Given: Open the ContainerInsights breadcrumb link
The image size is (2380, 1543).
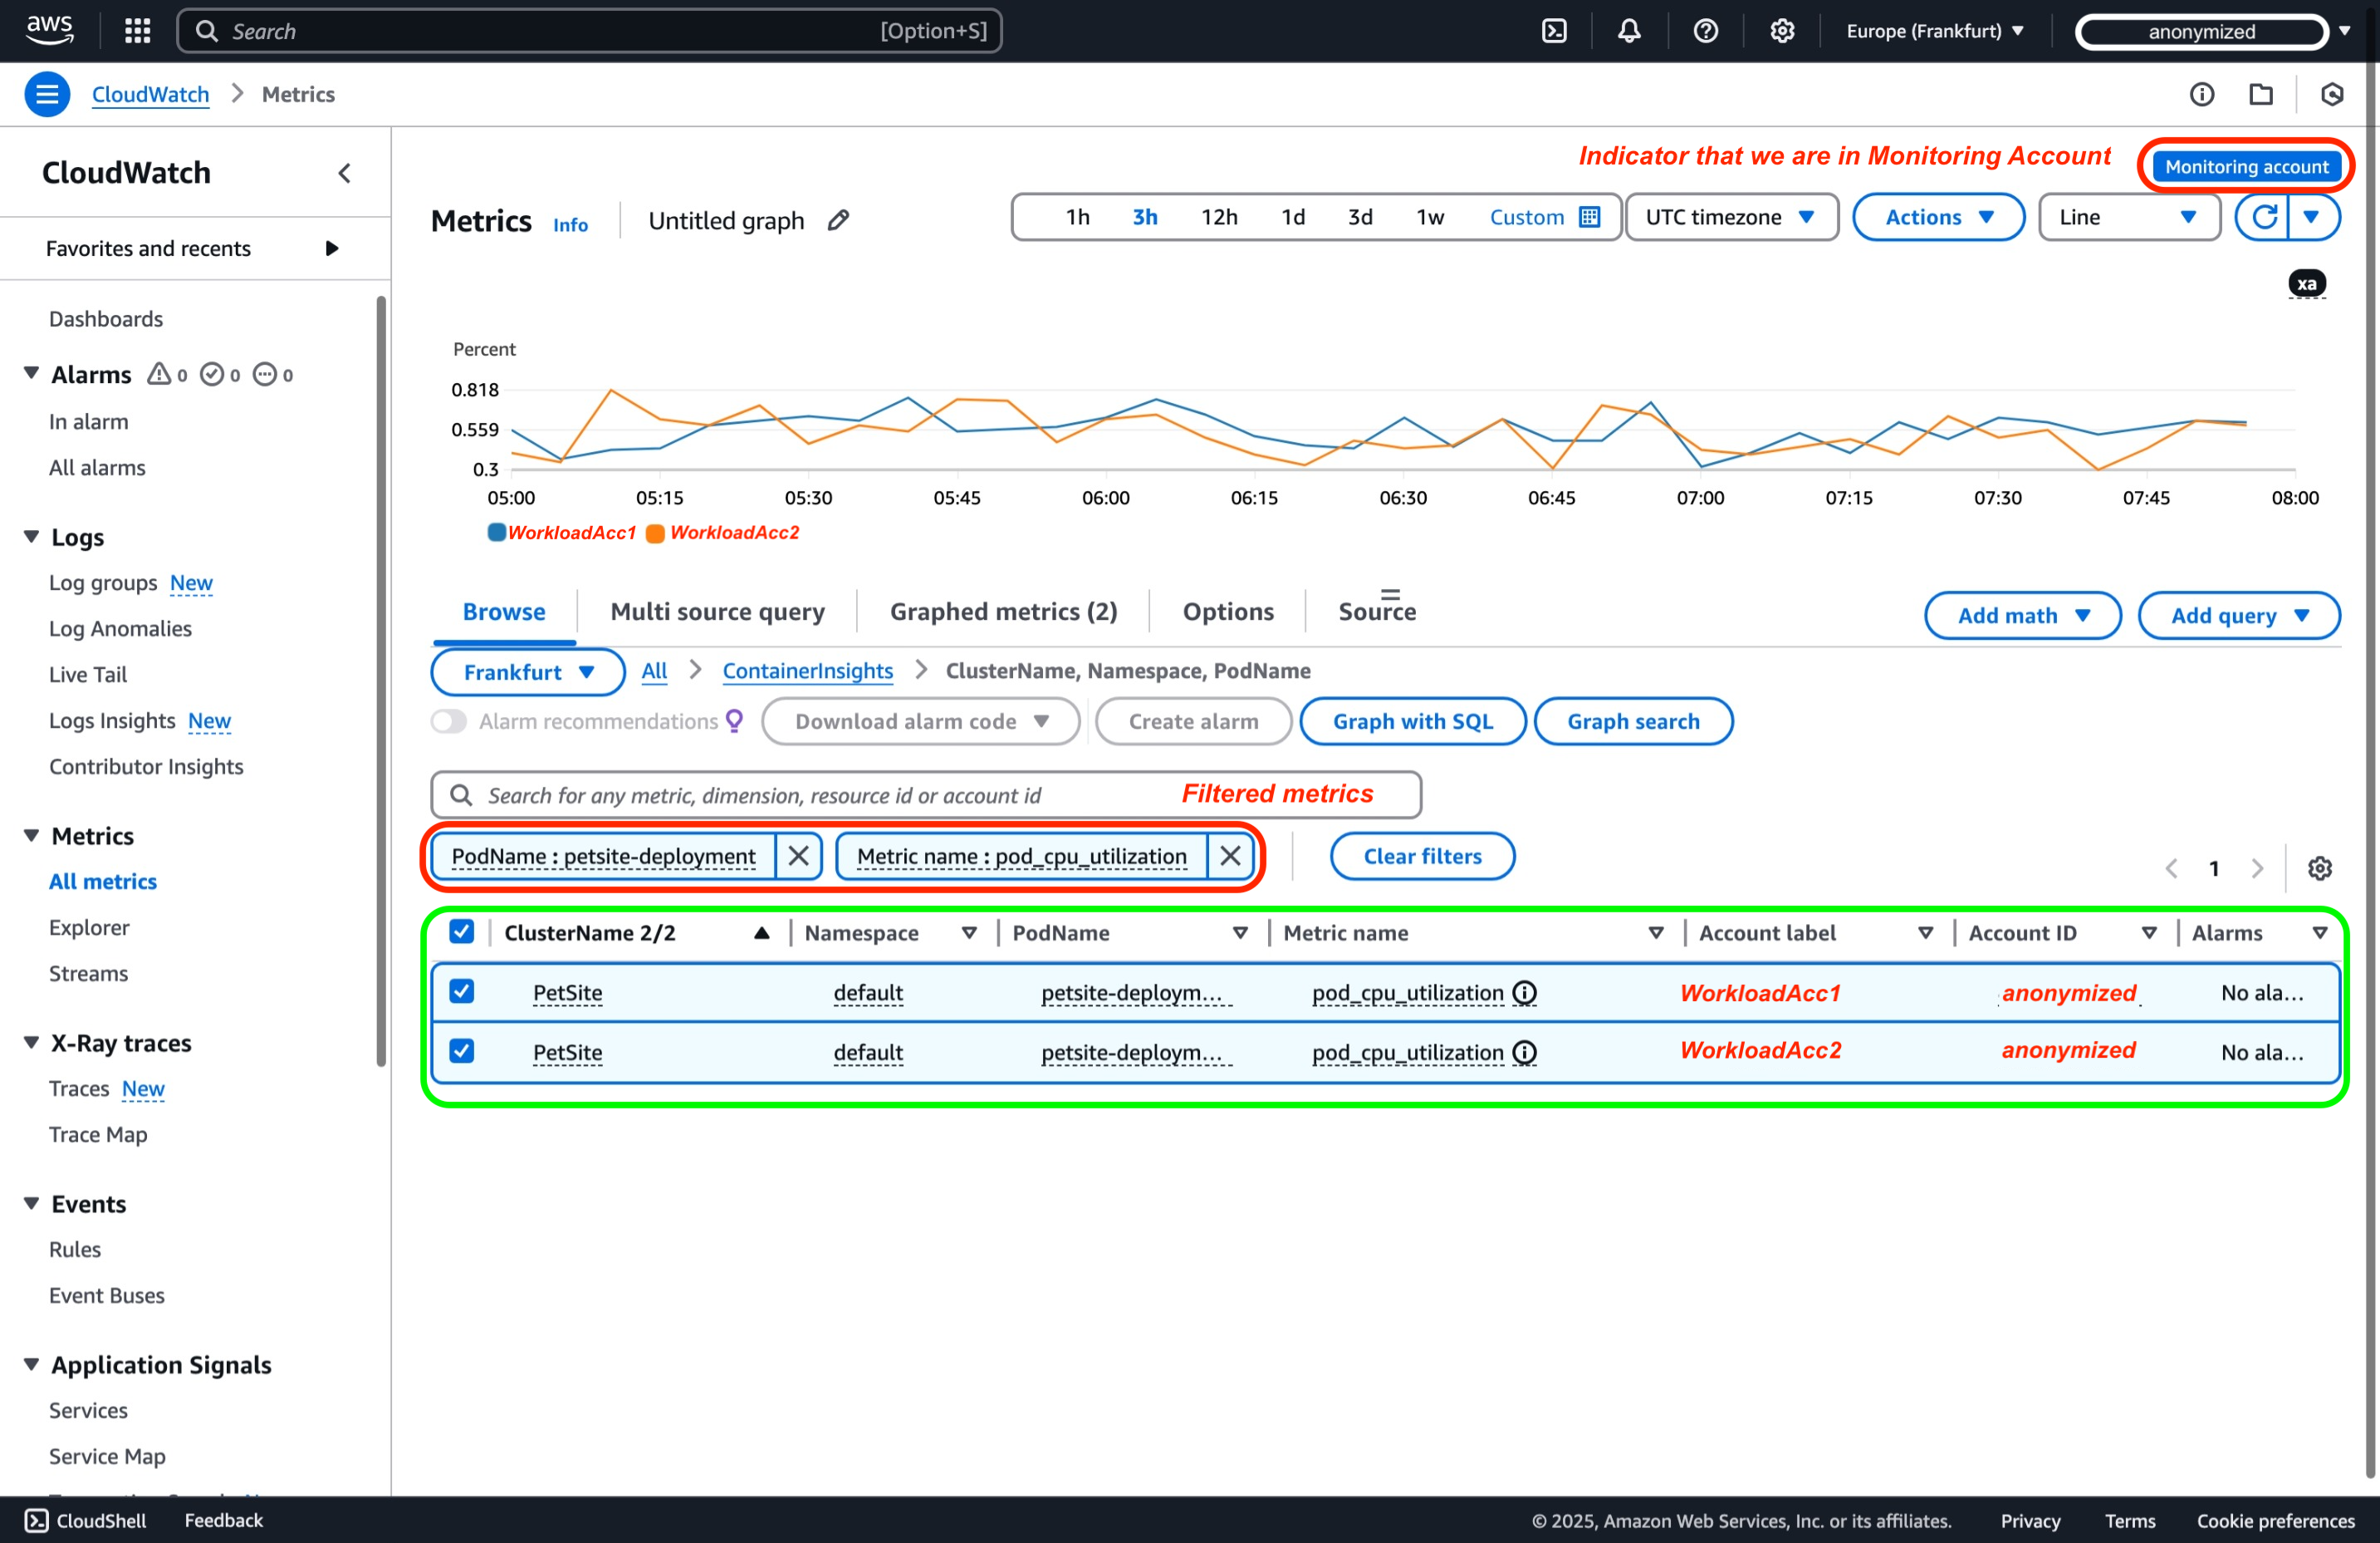Looking at the screenshot, I should click(807, 671).
